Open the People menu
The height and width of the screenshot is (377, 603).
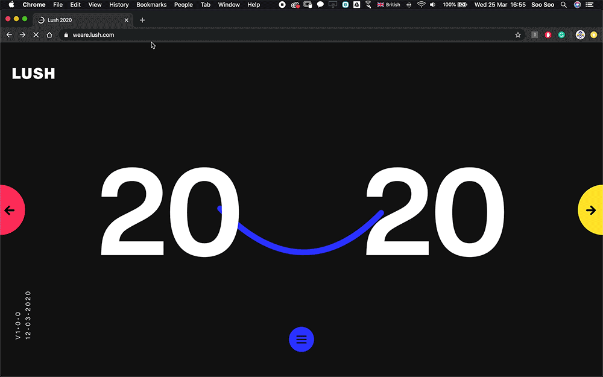(183, 5)
